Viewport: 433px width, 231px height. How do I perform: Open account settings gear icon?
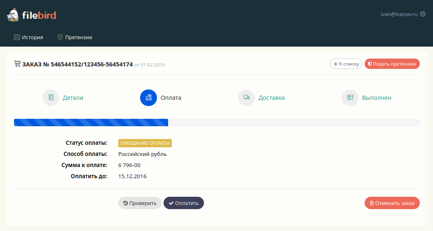(x=422, y=14)
